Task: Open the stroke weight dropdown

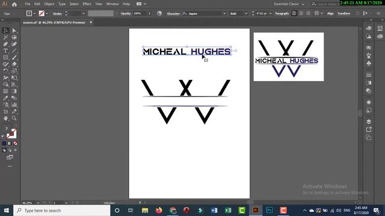Action: coord(84,13)
